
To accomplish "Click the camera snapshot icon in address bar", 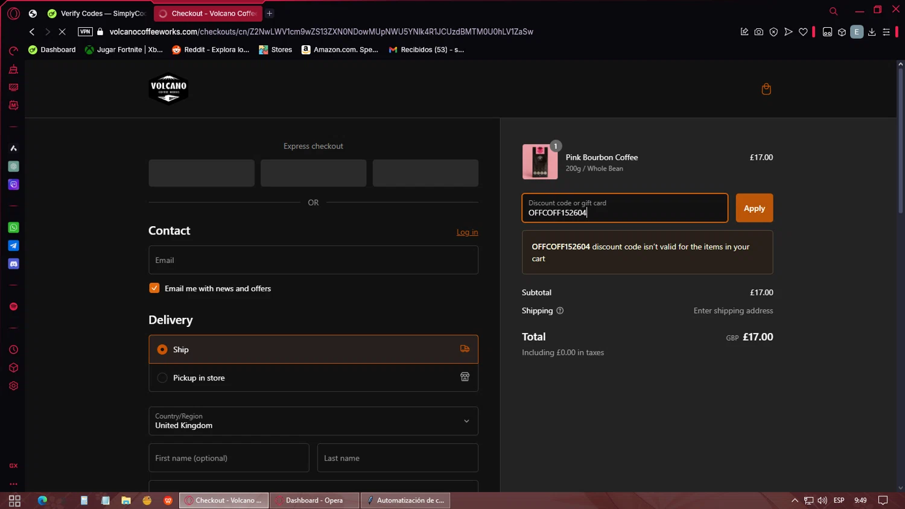I will coord(758,32).
